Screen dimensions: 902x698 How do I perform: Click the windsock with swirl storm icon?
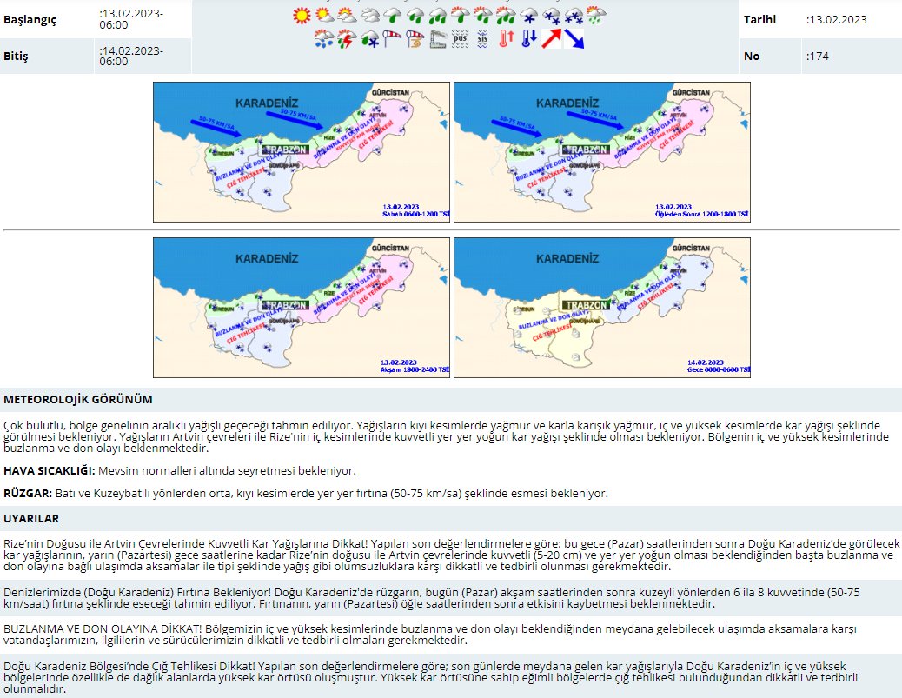[415, 38]
